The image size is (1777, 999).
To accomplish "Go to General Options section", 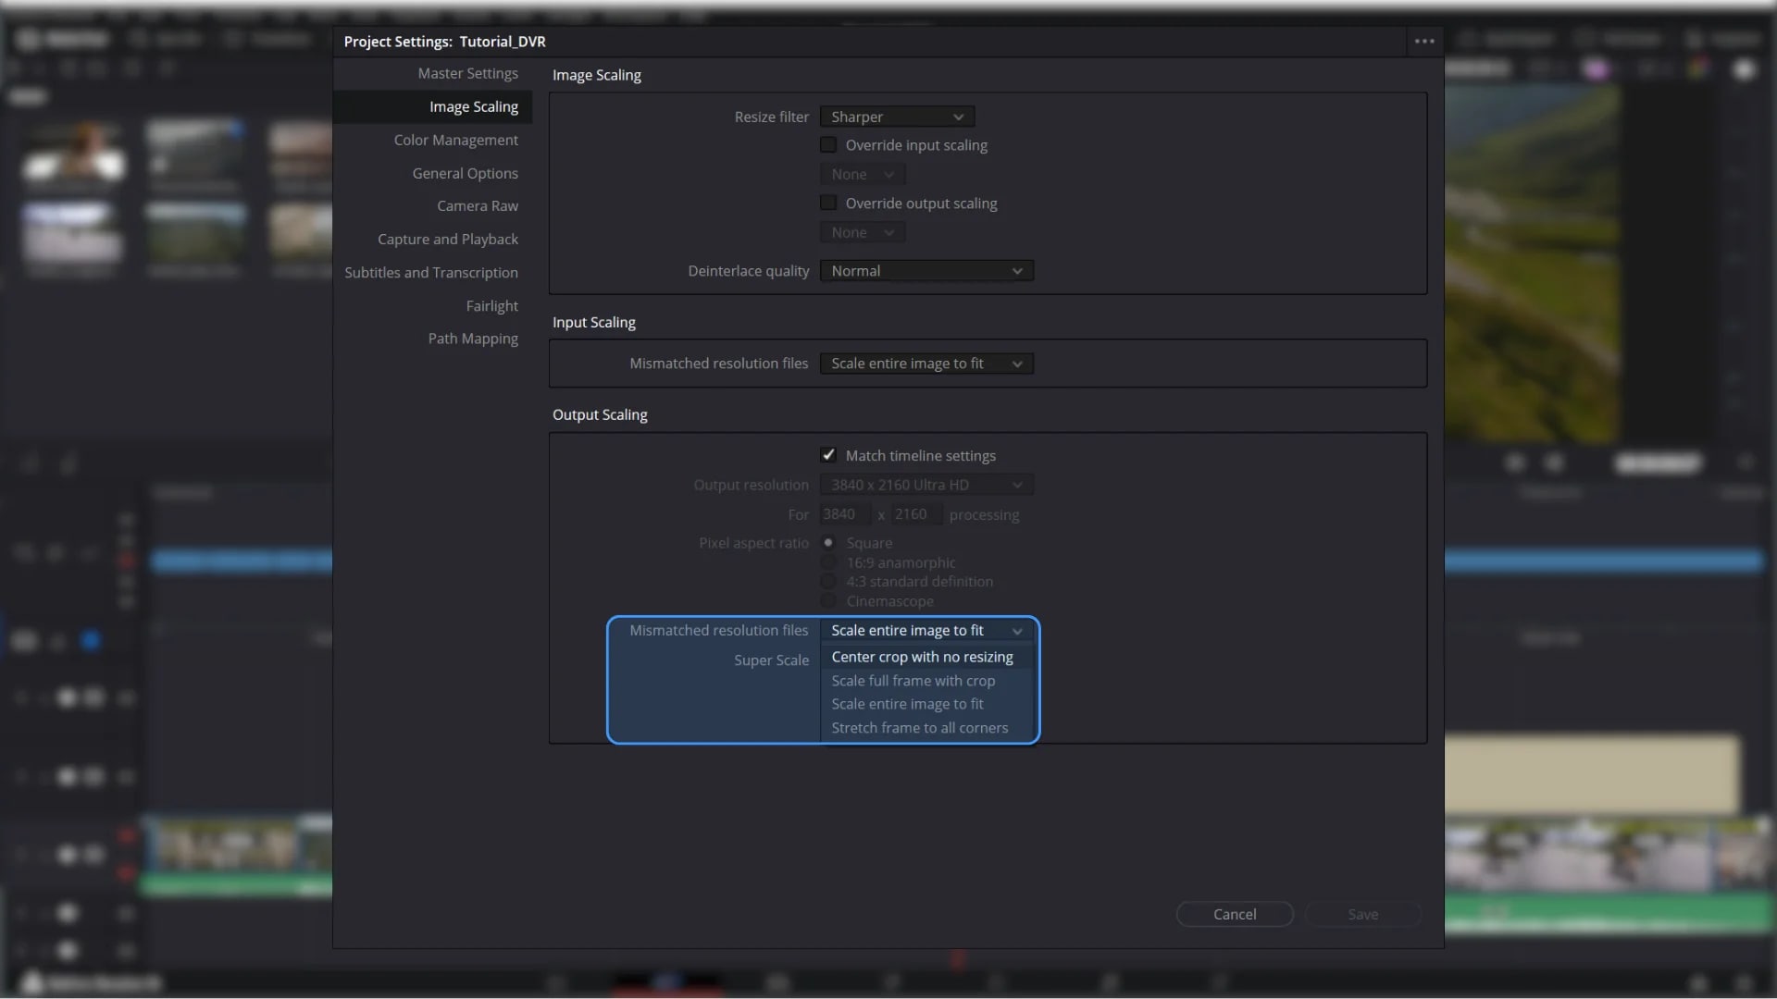I will 465,174.
